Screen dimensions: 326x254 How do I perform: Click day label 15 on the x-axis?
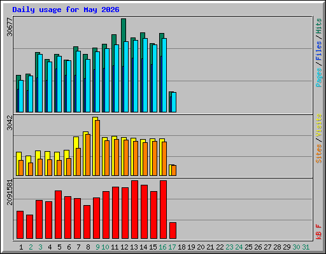point(153,247)
